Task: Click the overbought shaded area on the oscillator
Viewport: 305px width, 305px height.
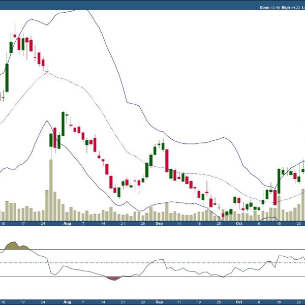Action: click(17, 246)
